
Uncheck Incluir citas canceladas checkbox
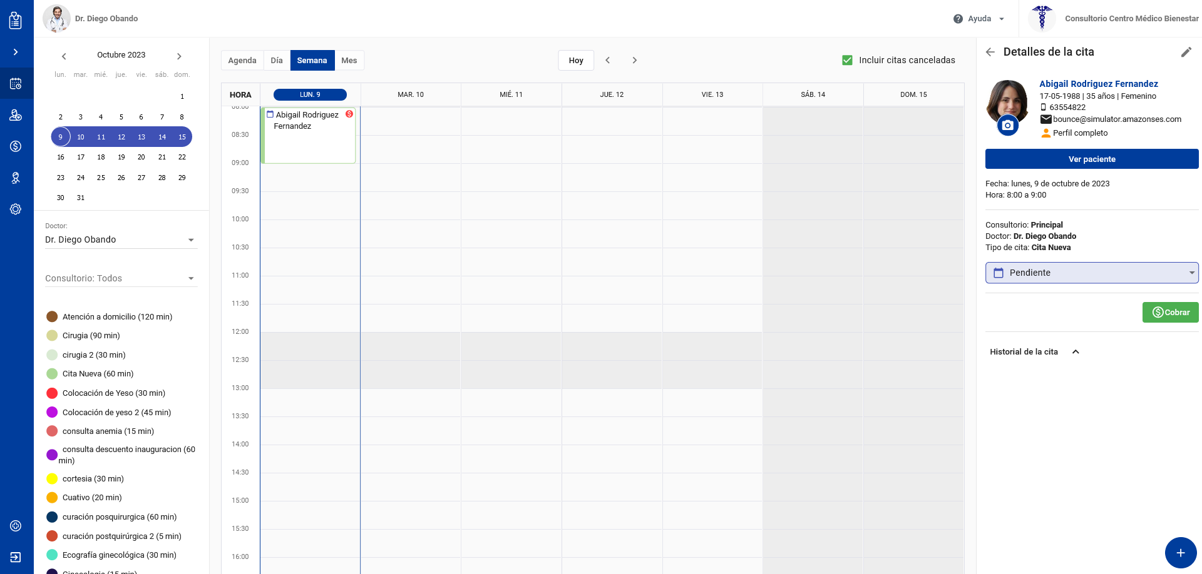tap(847, 60)
